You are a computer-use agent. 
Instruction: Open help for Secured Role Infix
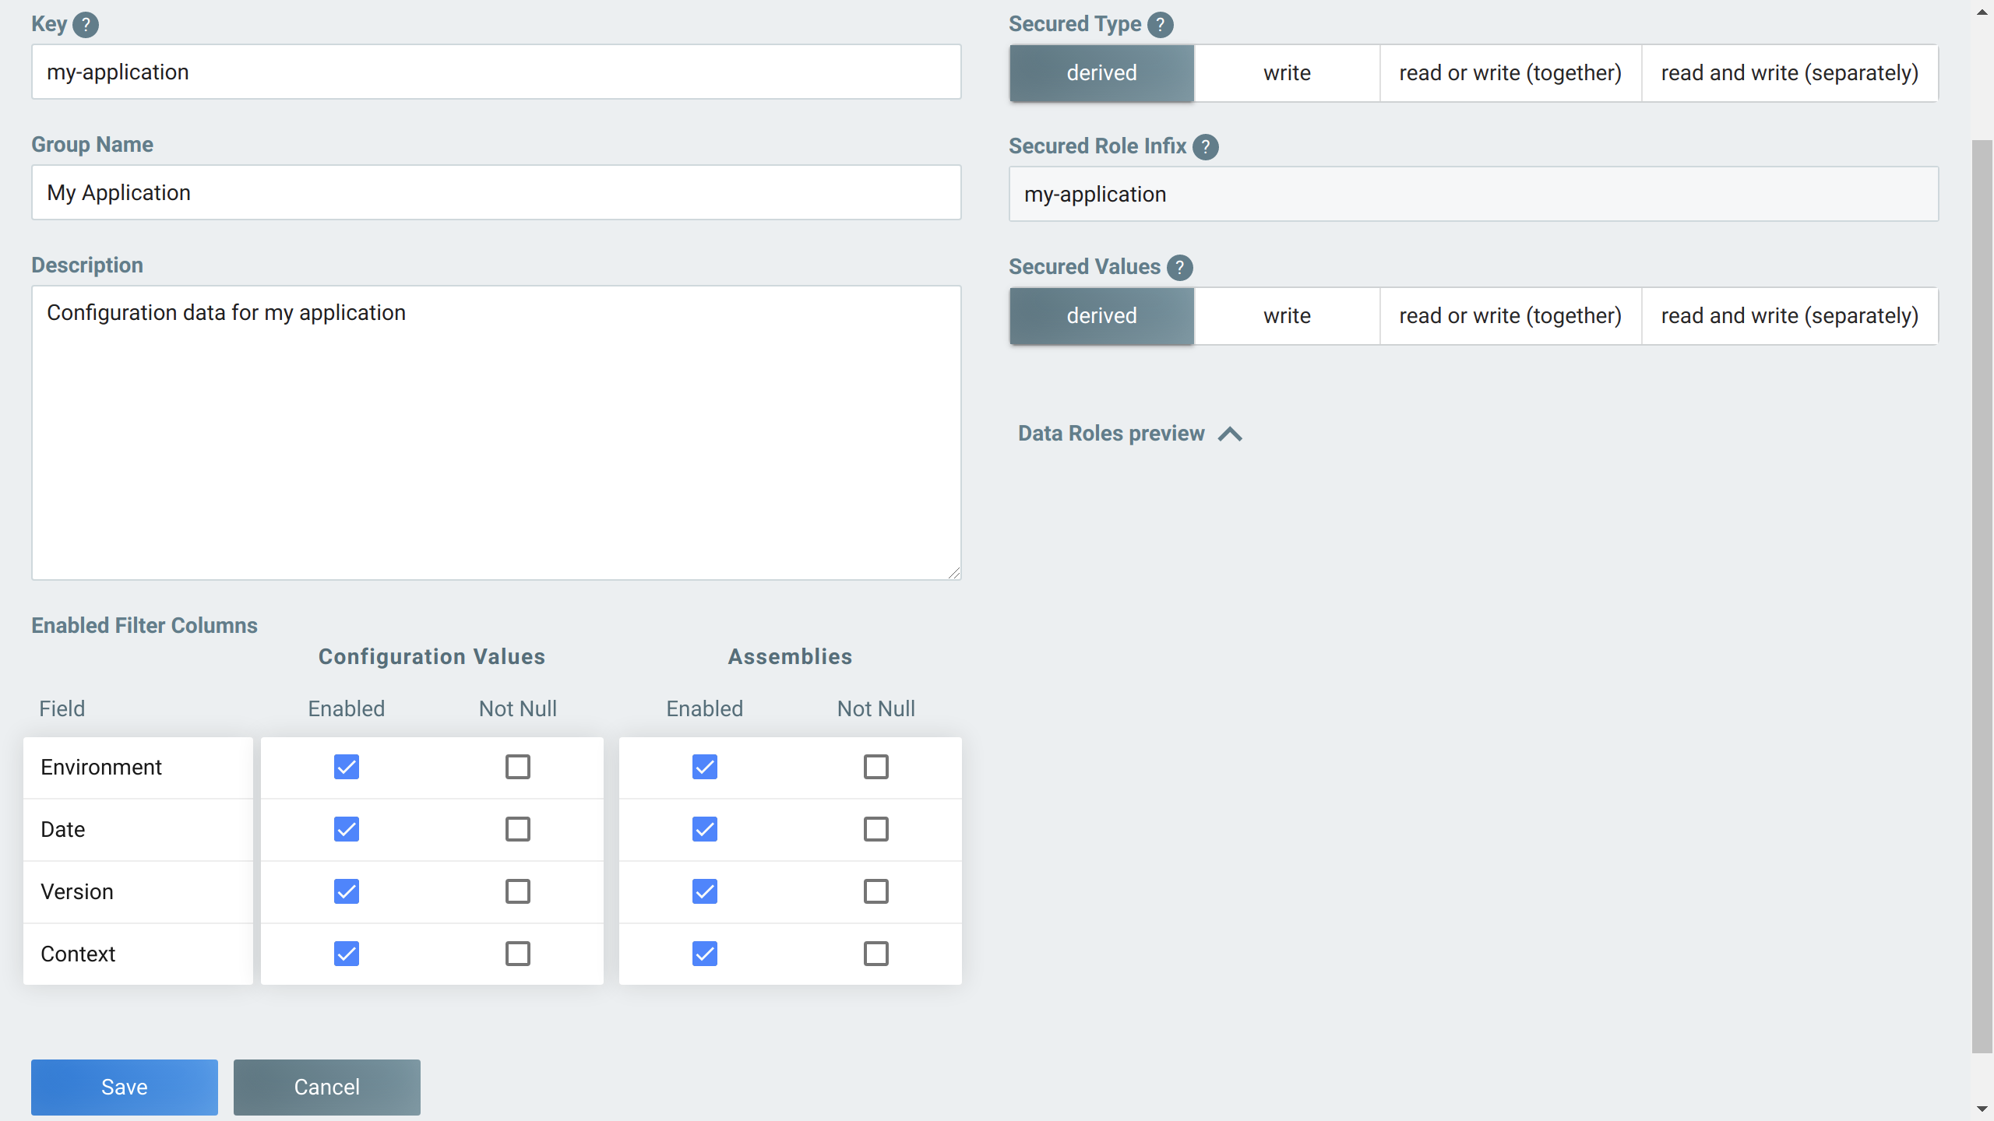click(1205, 146)
